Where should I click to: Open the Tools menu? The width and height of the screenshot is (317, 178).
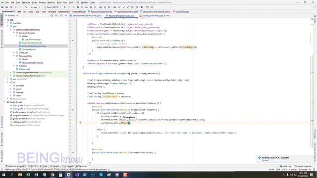(71, 2)
